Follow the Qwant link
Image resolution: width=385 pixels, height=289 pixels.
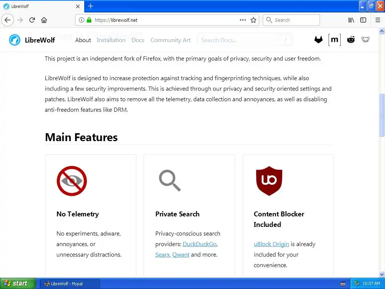(181, 255)
